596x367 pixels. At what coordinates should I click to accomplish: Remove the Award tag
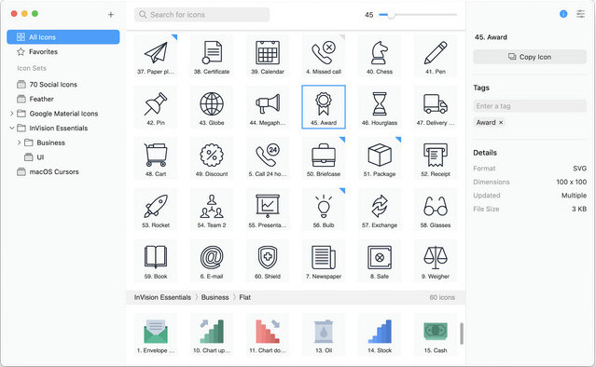[x=501, y=123]
